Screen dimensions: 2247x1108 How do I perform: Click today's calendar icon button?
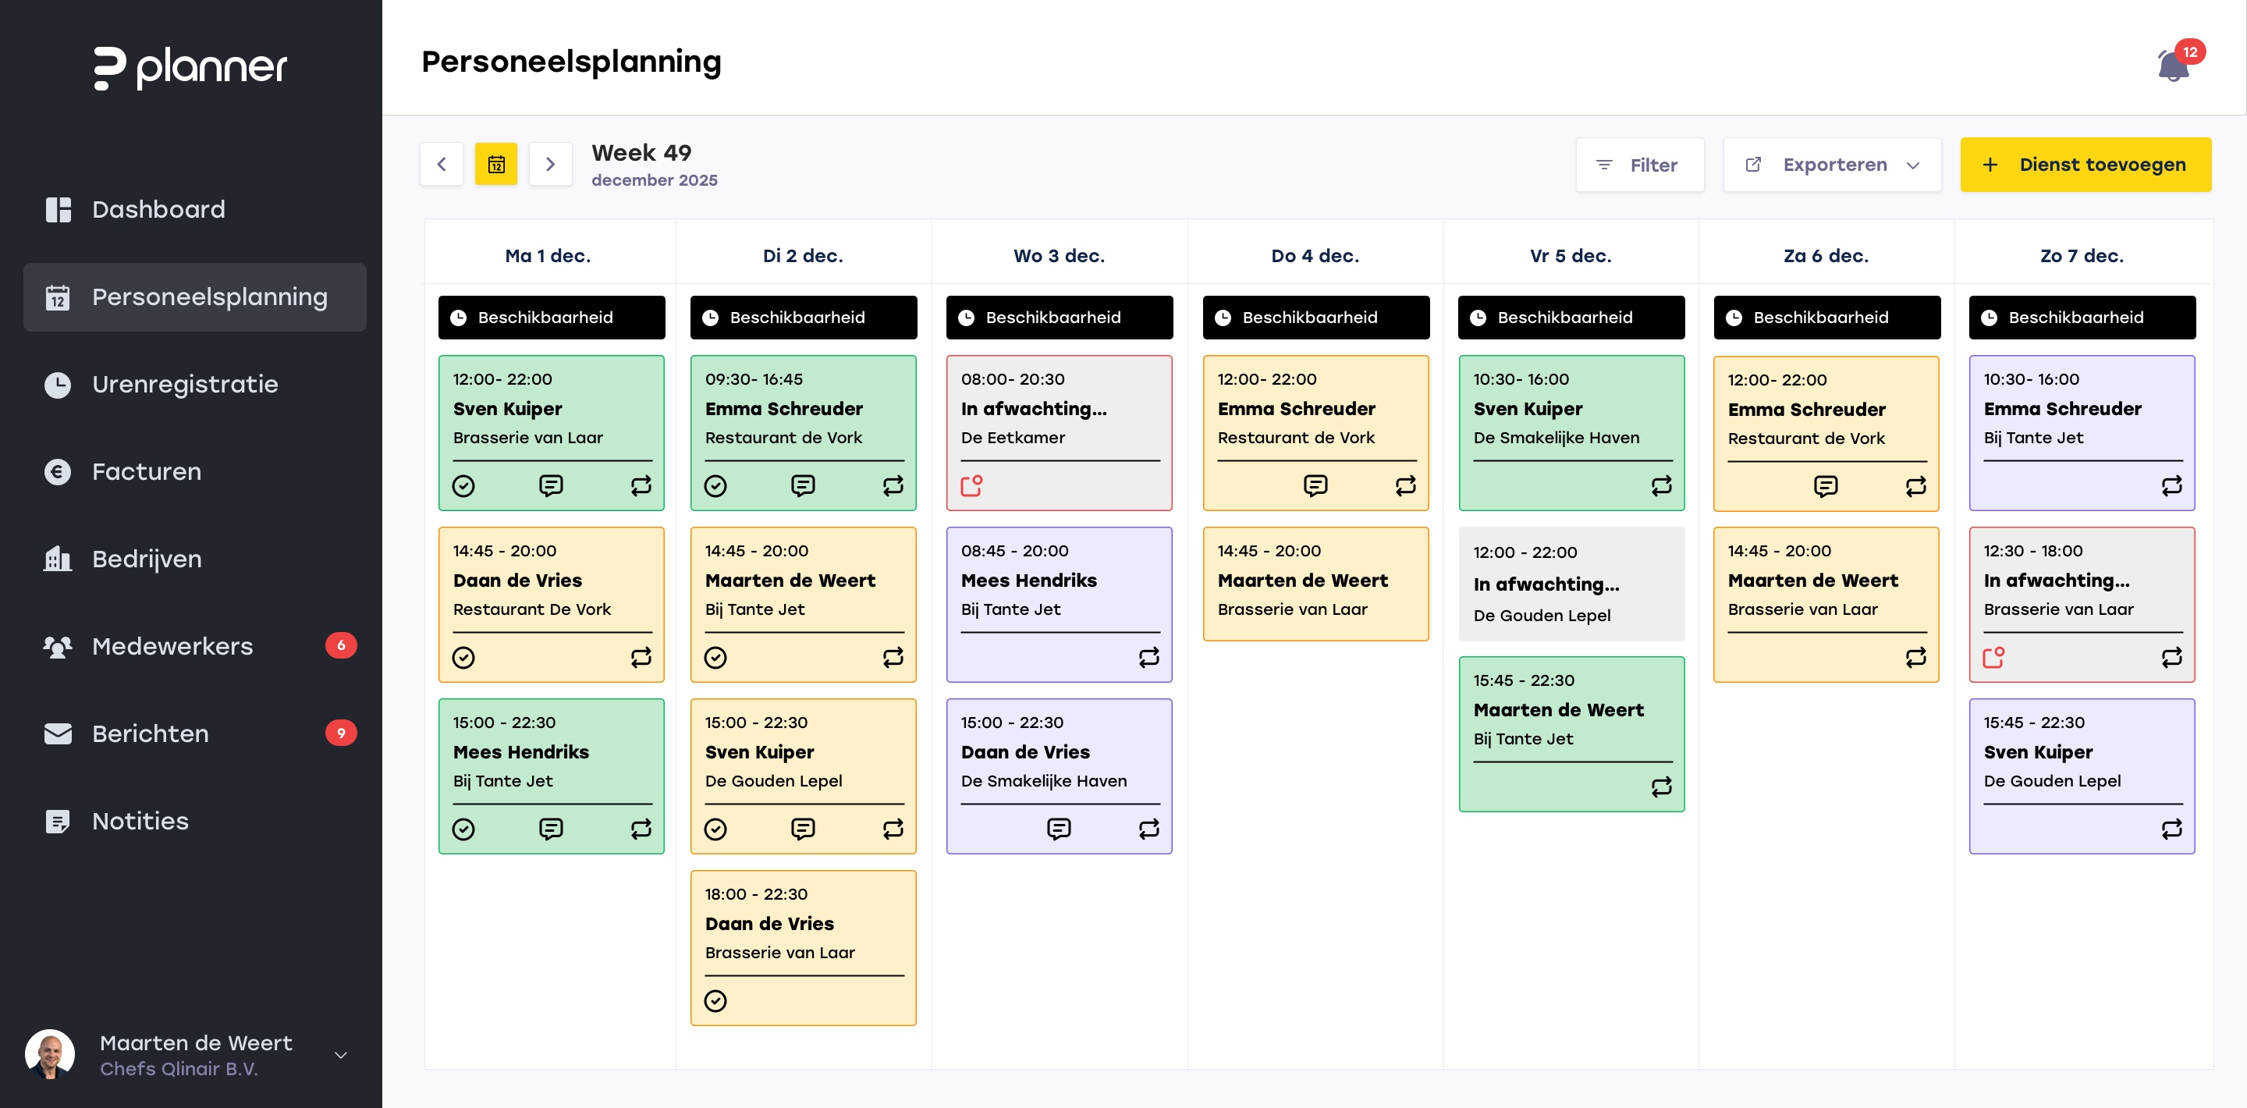coord(495,164)
